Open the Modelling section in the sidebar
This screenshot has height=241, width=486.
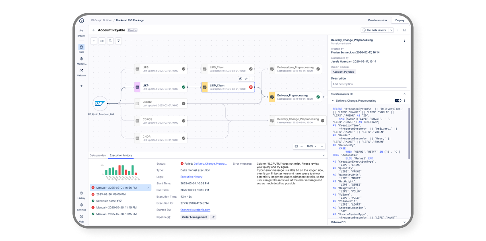tap(81, 59)
